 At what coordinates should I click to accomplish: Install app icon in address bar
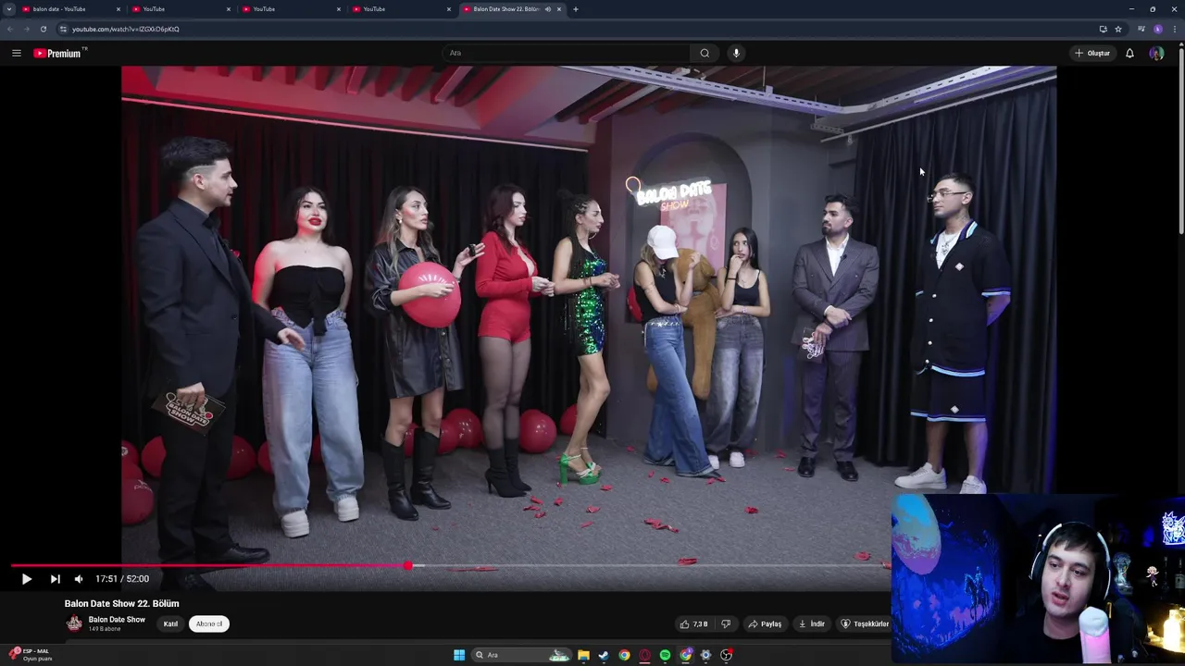[x=1103, y=29]
